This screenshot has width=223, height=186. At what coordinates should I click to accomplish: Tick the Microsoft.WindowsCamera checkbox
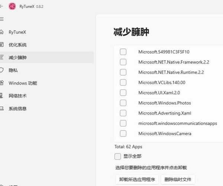click(x=123, y=134)
